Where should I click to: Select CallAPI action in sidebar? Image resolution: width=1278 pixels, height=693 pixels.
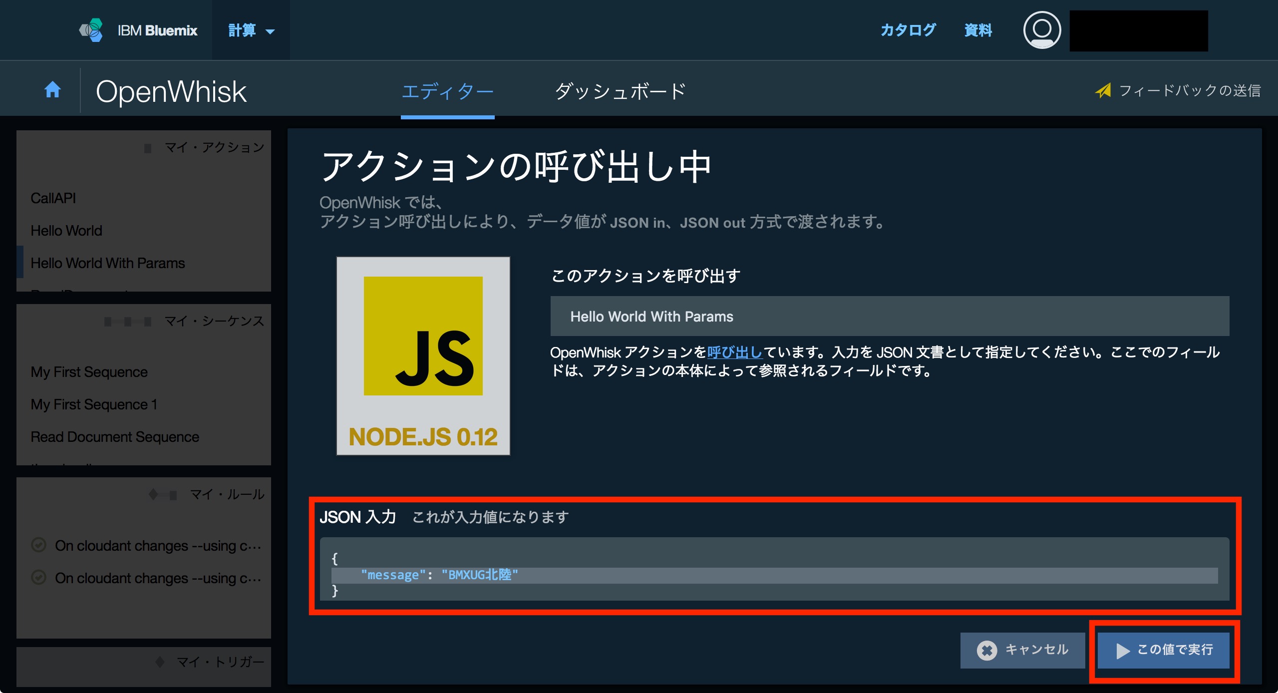tap(53, 198)
